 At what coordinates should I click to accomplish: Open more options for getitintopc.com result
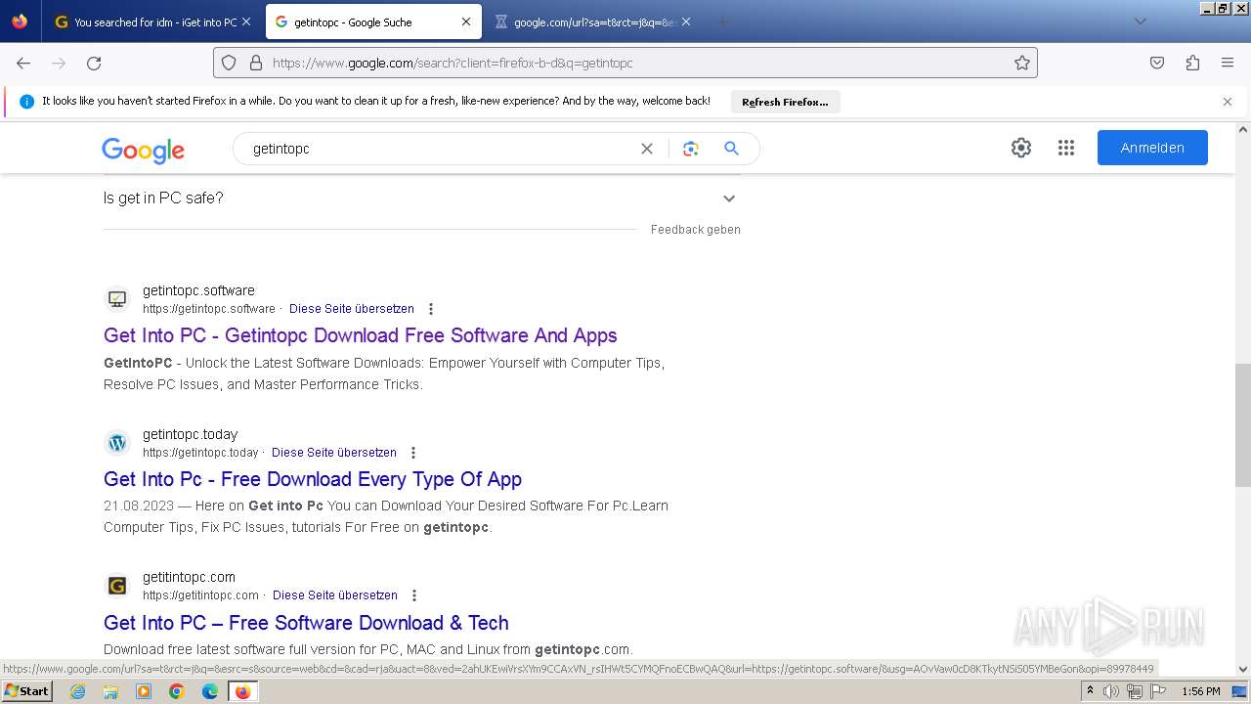(414, 595)
